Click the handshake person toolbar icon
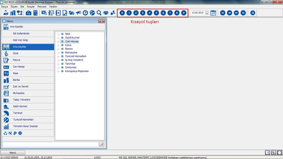This screenshot has height=159, width=283. pos(113,13)
